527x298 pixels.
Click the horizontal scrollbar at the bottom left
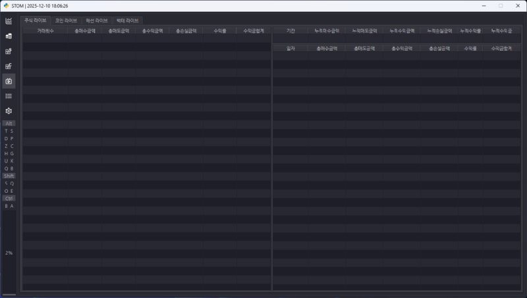click(9, 294)
